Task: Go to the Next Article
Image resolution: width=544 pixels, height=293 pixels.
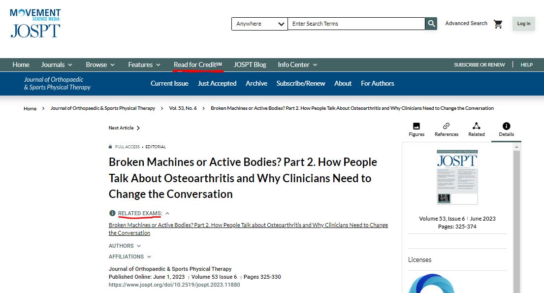Action: 124,128
